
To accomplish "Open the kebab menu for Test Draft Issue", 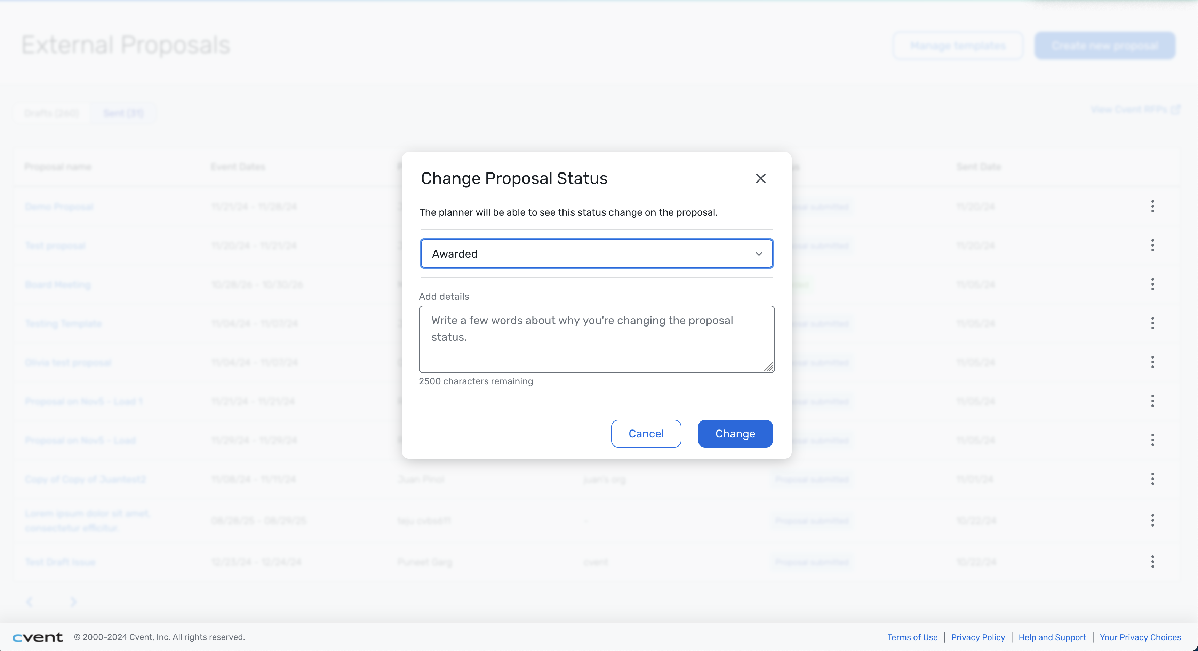I will 1152,562.
